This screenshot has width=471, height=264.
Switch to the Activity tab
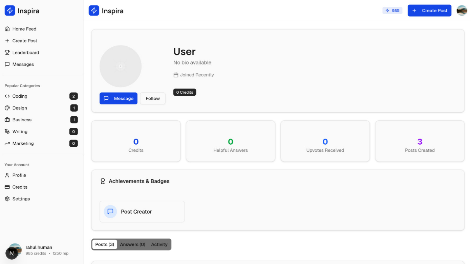coord(159,244)
